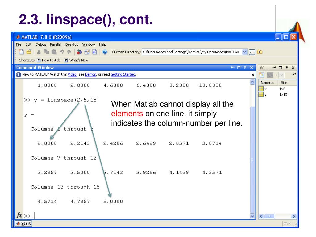Open Simulink from the toolbar
Screen dimensions: 316x237
[79, 52]
